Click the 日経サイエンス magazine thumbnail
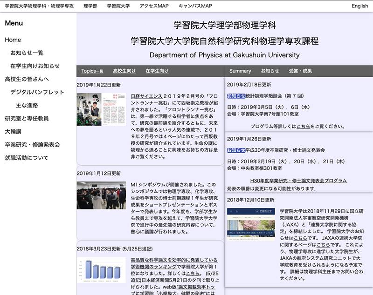This screenshot has width=373, height=295. tap(101, 109)
